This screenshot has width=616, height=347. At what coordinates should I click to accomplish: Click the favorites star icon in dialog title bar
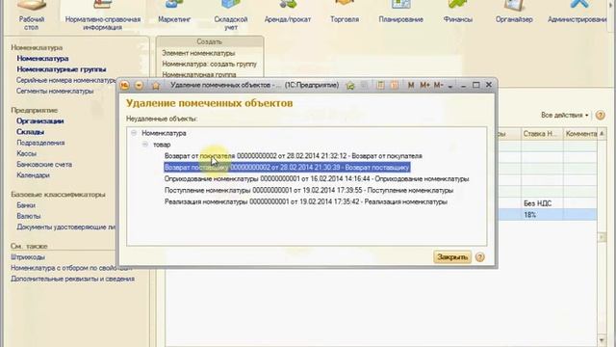coord(156,86)
